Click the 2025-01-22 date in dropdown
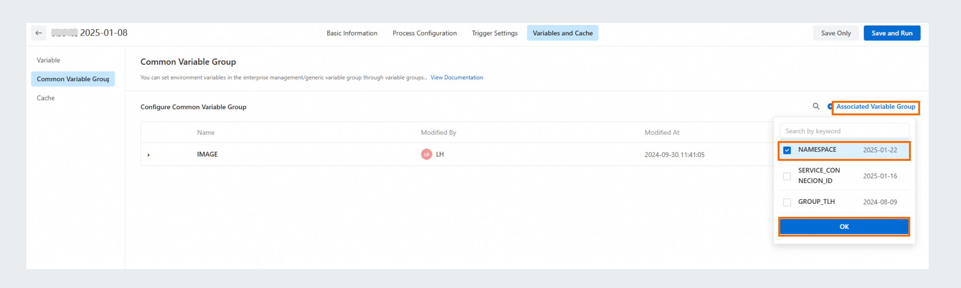The width and height of the screenshot is (961, 288). [880, 150]
